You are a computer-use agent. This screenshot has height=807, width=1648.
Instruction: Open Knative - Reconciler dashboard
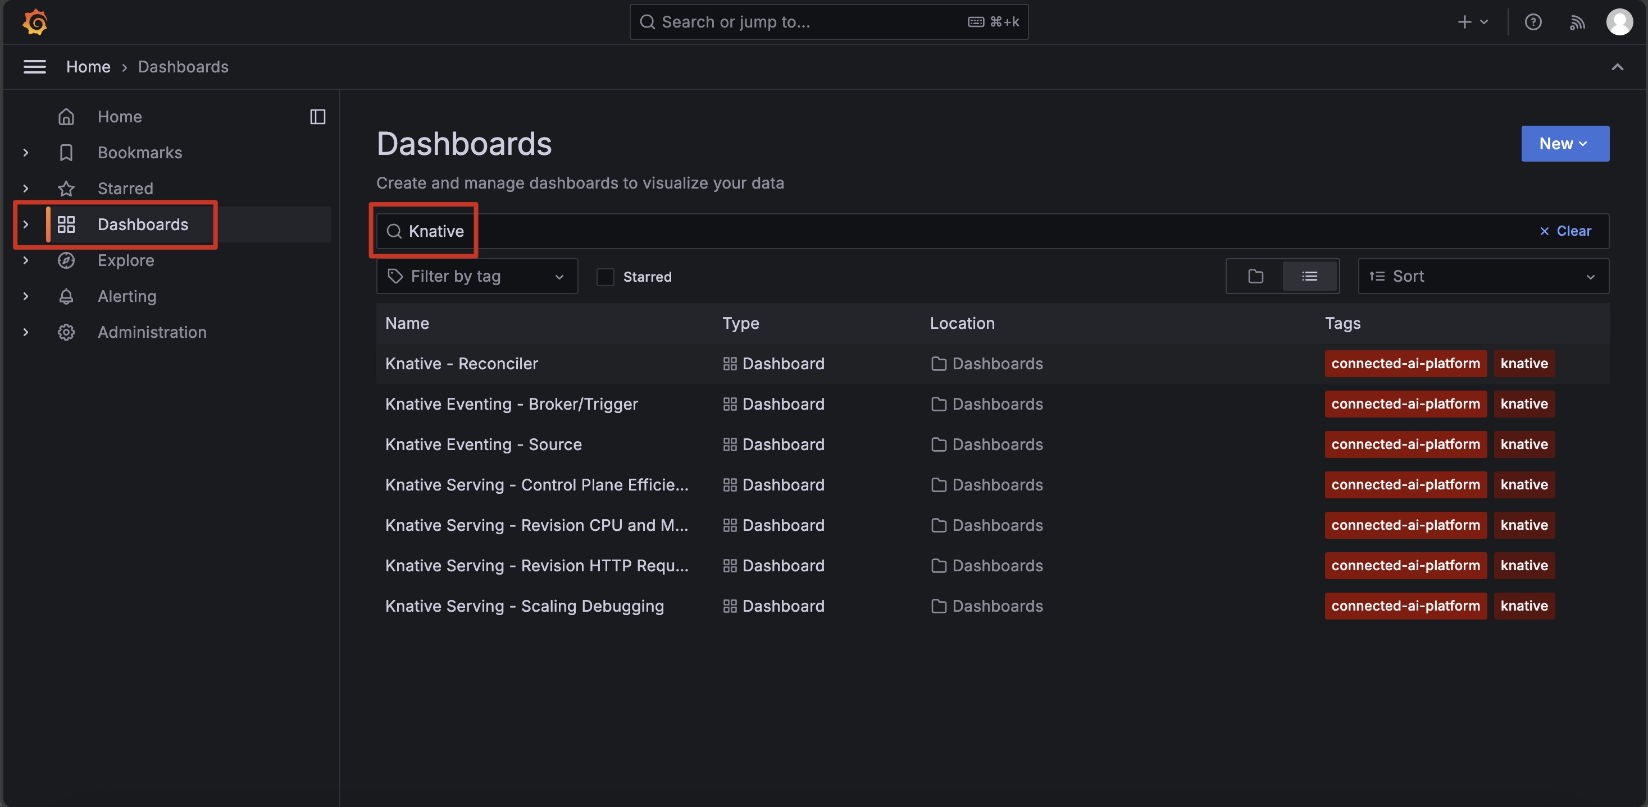pyautogui.click(x=461, y=364)
